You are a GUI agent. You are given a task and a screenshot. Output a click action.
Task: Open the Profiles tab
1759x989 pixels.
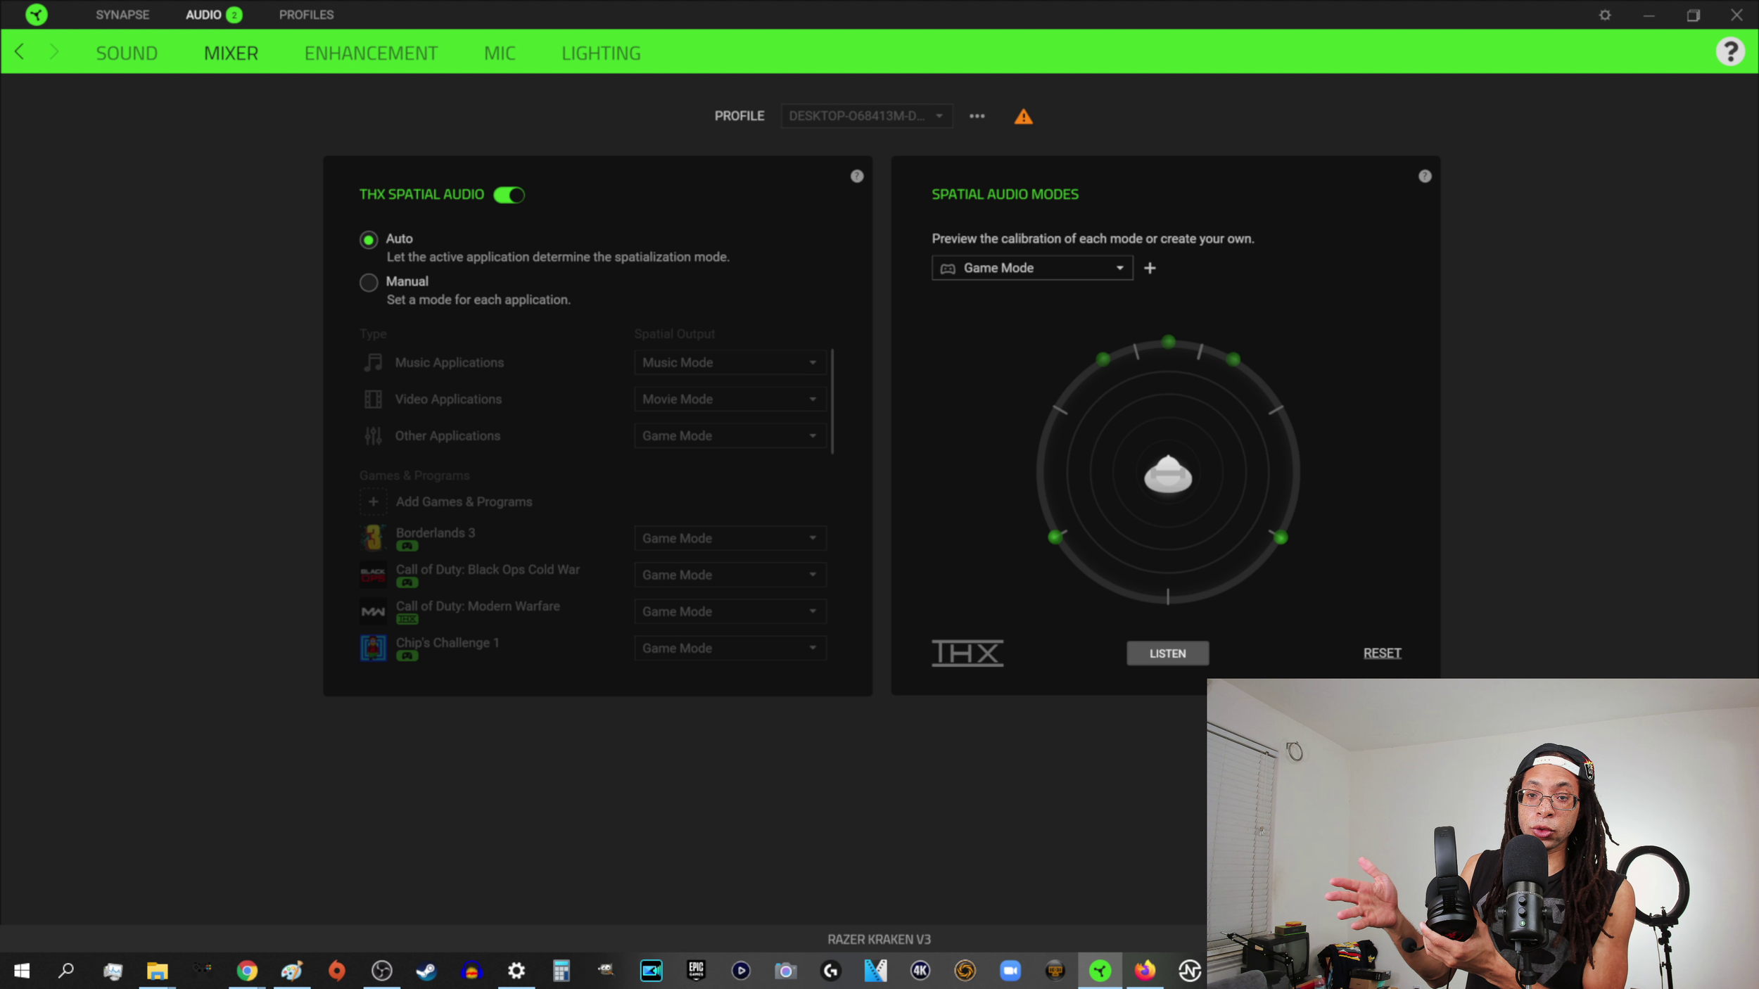click(x=306, y=15)
